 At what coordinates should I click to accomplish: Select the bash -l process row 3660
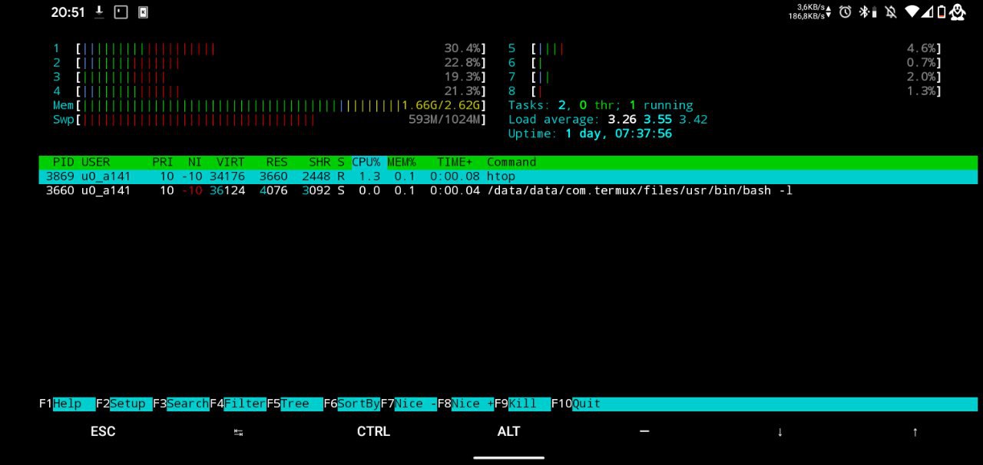pyautogui.click(x=508, y=190)
